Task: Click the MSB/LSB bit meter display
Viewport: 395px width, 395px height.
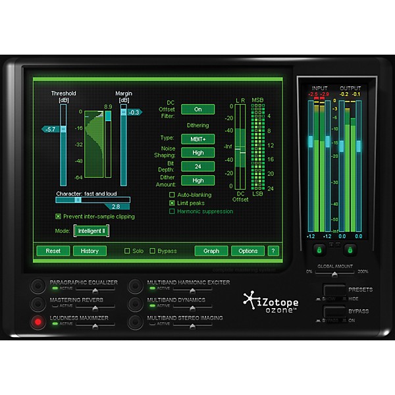Action: [258, 147]
